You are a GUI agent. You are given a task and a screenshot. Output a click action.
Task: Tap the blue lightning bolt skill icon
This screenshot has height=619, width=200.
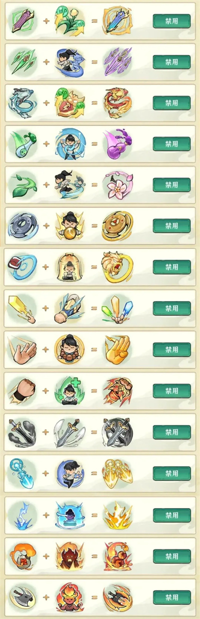click(x=22, y=514)
